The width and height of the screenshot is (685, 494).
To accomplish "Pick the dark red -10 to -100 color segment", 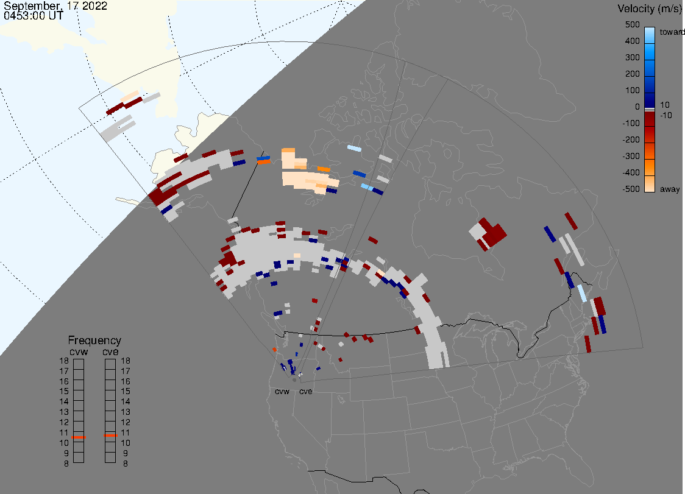I will [650, 119].
